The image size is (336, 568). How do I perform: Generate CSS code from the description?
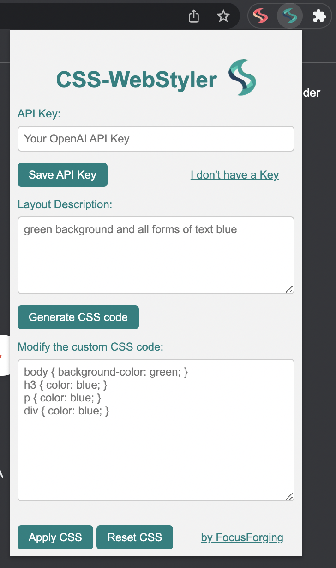pos(78,317)
